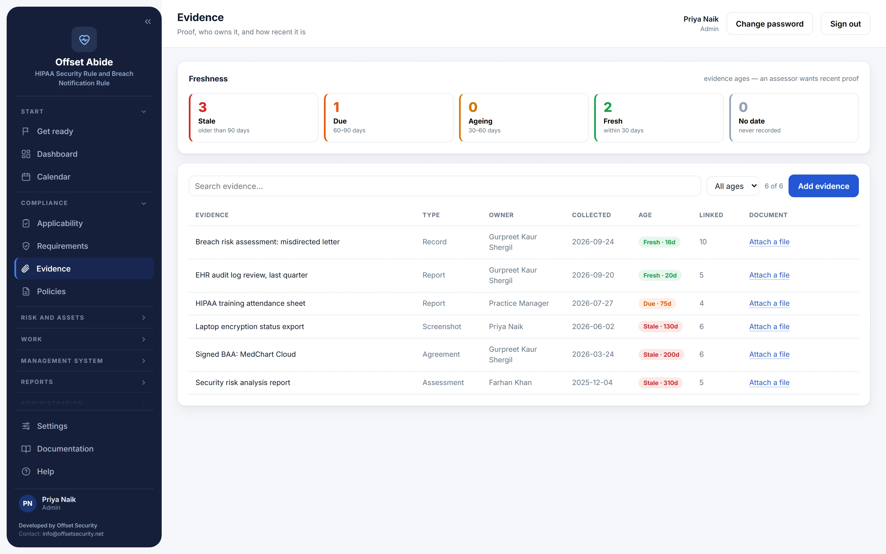Screen dimensions: 886x554
Task: Go to Requirements page
Action: pos(84,246)
